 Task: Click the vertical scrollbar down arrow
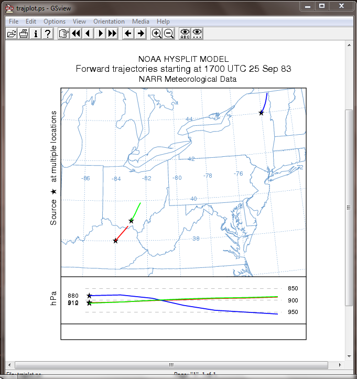click(x=349, y=356)
